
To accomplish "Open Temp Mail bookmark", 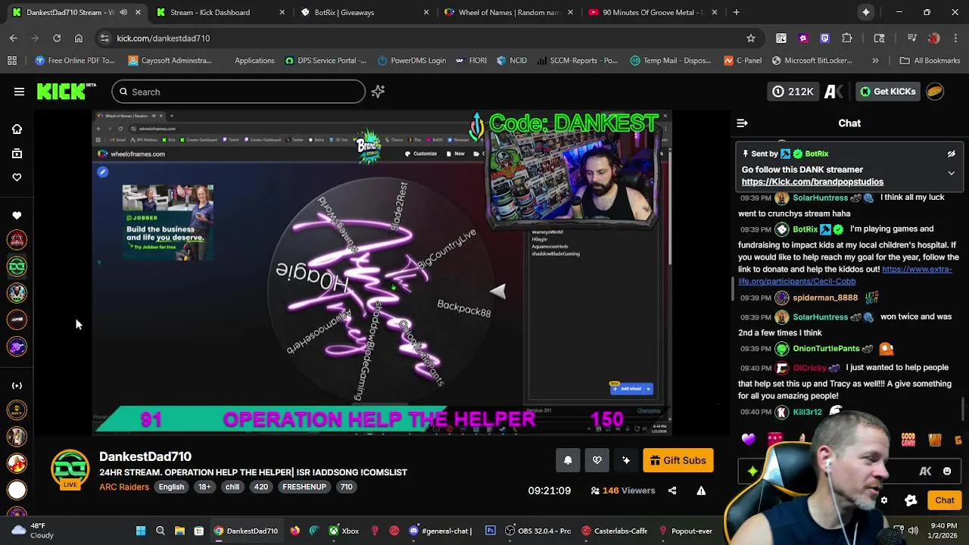I will click(671, 61).
